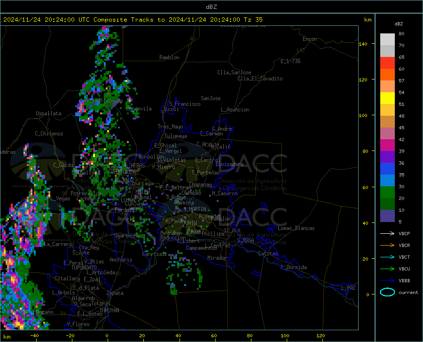Click the cyan 'current' ellipse legend symbol

coord(387,292)
